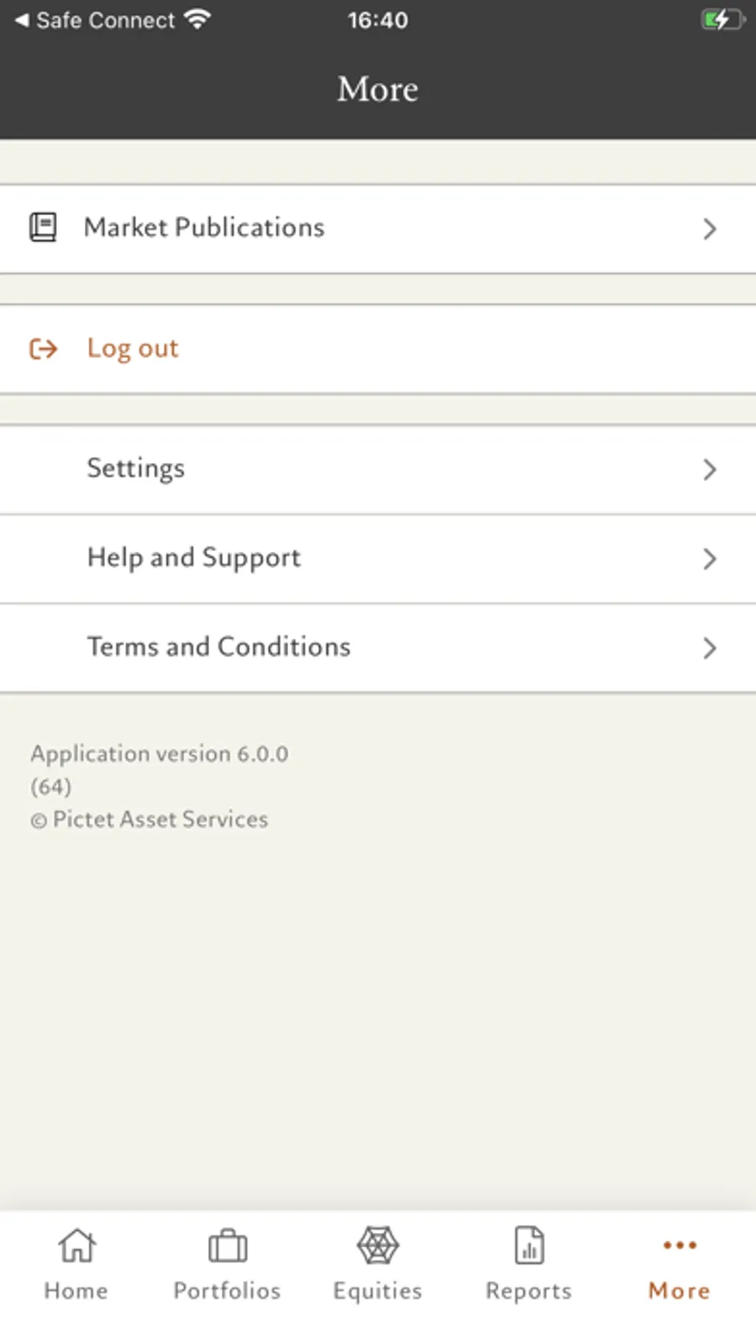Select the Equities tab label

[x=378, y=1291]
